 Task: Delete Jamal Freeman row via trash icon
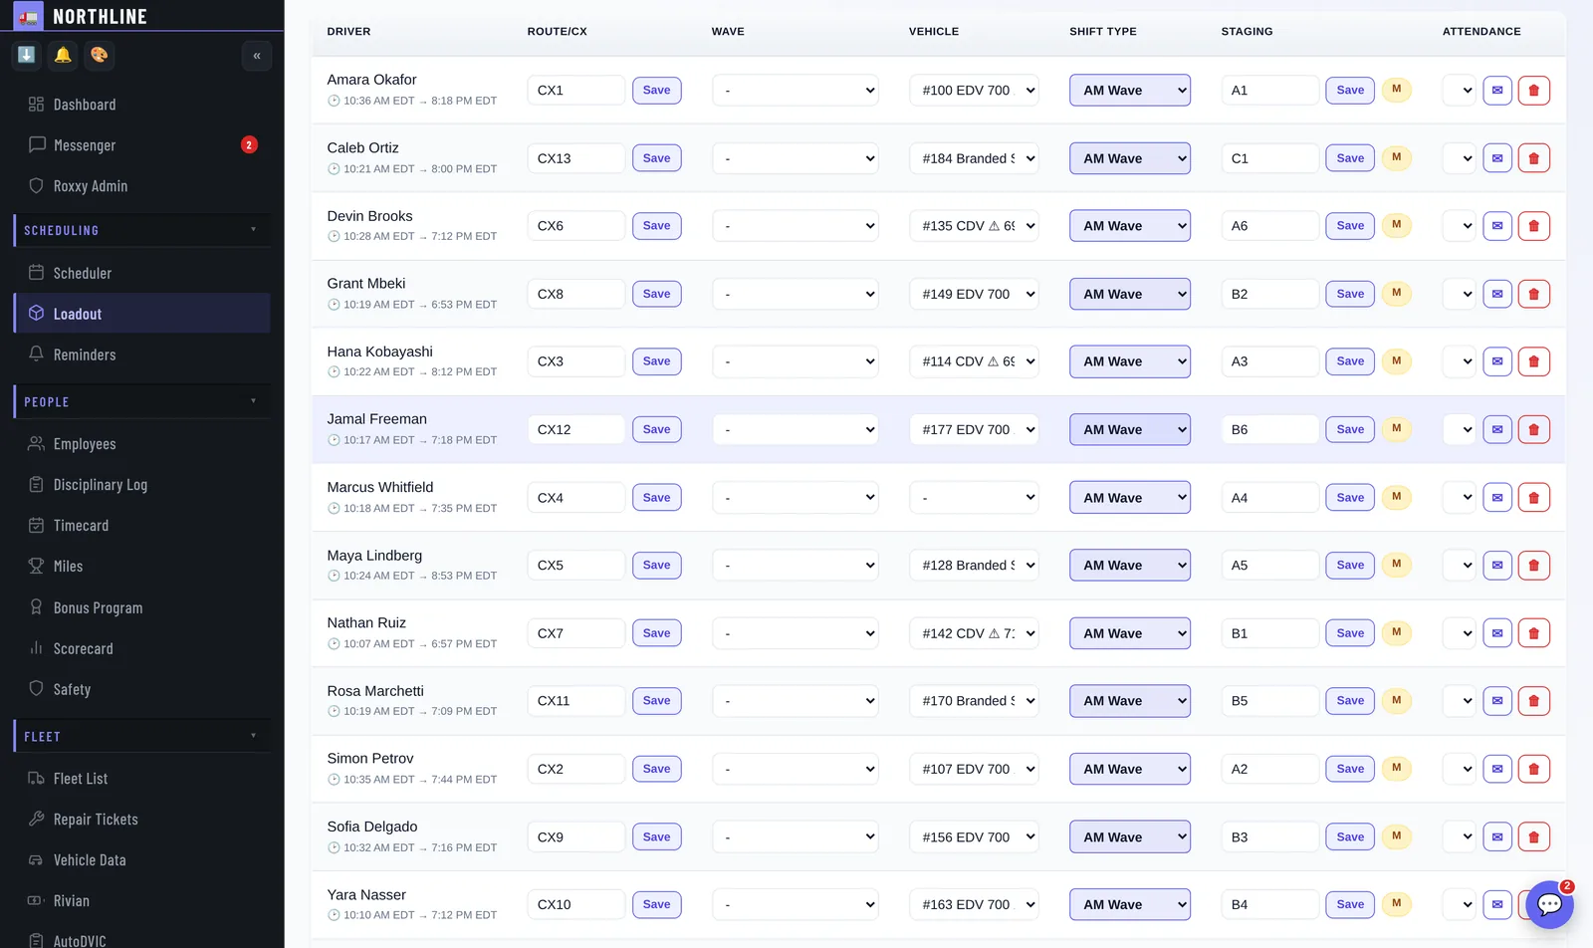1533,429
